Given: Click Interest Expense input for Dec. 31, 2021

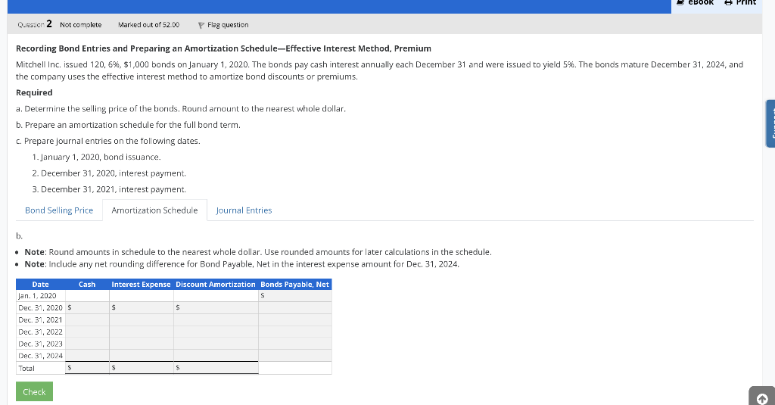Looking at the screenshot, I should tap(142, 320).
